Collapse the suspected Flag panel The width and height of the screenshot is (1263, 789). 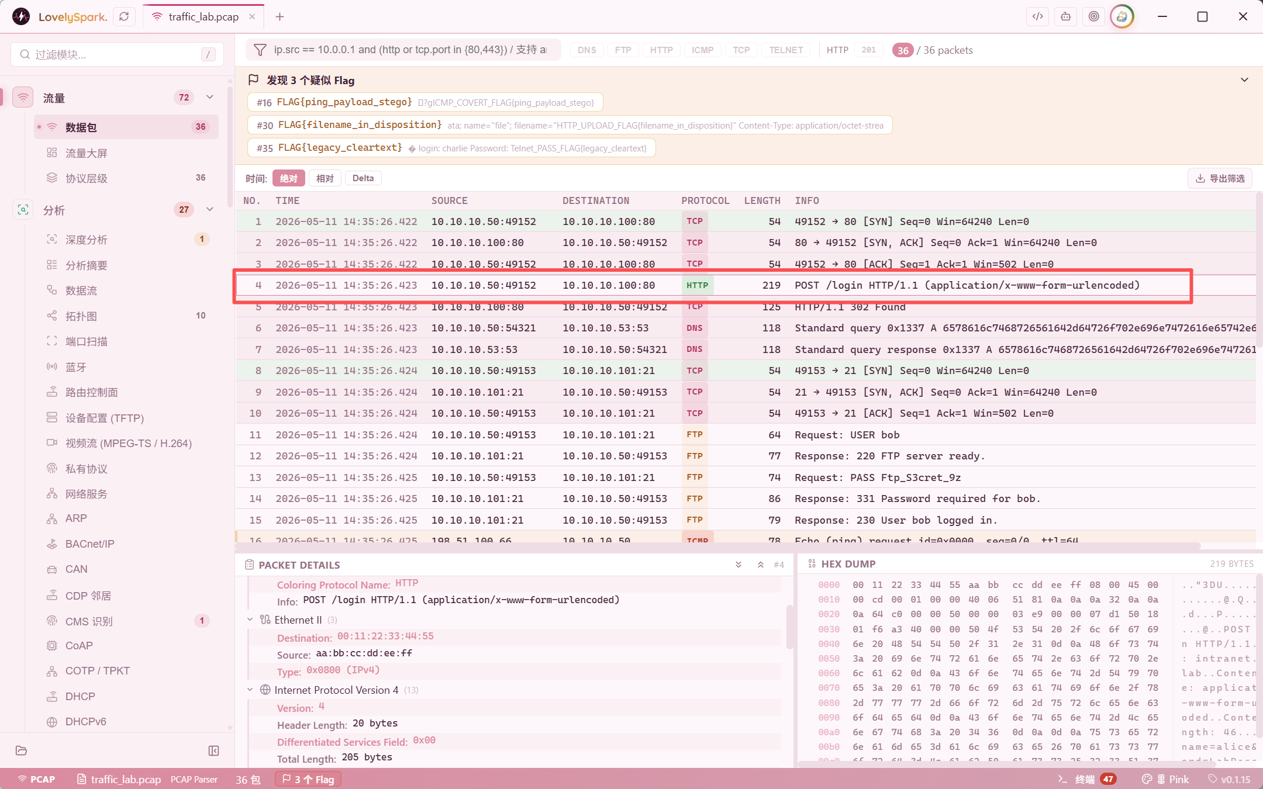[x=1244, y=80]
